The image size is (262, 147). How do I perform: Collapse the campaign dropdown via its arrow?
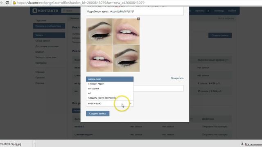pyautogui.click(x=131, y=103)
